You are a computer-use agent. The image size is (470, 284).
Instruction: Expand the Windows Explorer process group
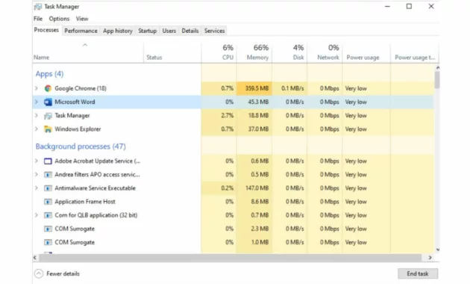point(37,129)
